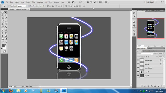Select the Zoom tool in toolbox
This screenshot has width=166, height=93.
[6, 42]
